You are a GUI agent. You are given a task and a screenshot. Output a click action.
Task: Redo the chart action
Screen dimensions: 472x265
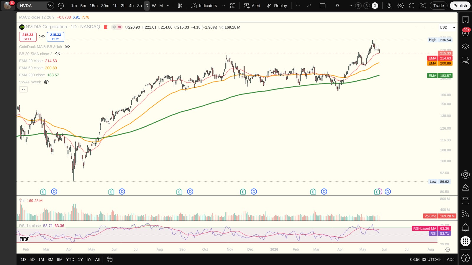pyautogui.click(x=309, y=6)
